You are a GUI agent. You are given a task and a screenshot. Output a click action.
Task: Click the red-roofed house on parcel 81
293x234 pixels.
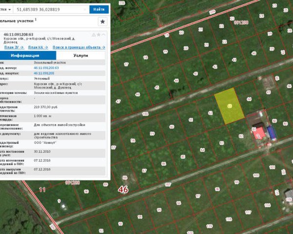coord(259,133)
